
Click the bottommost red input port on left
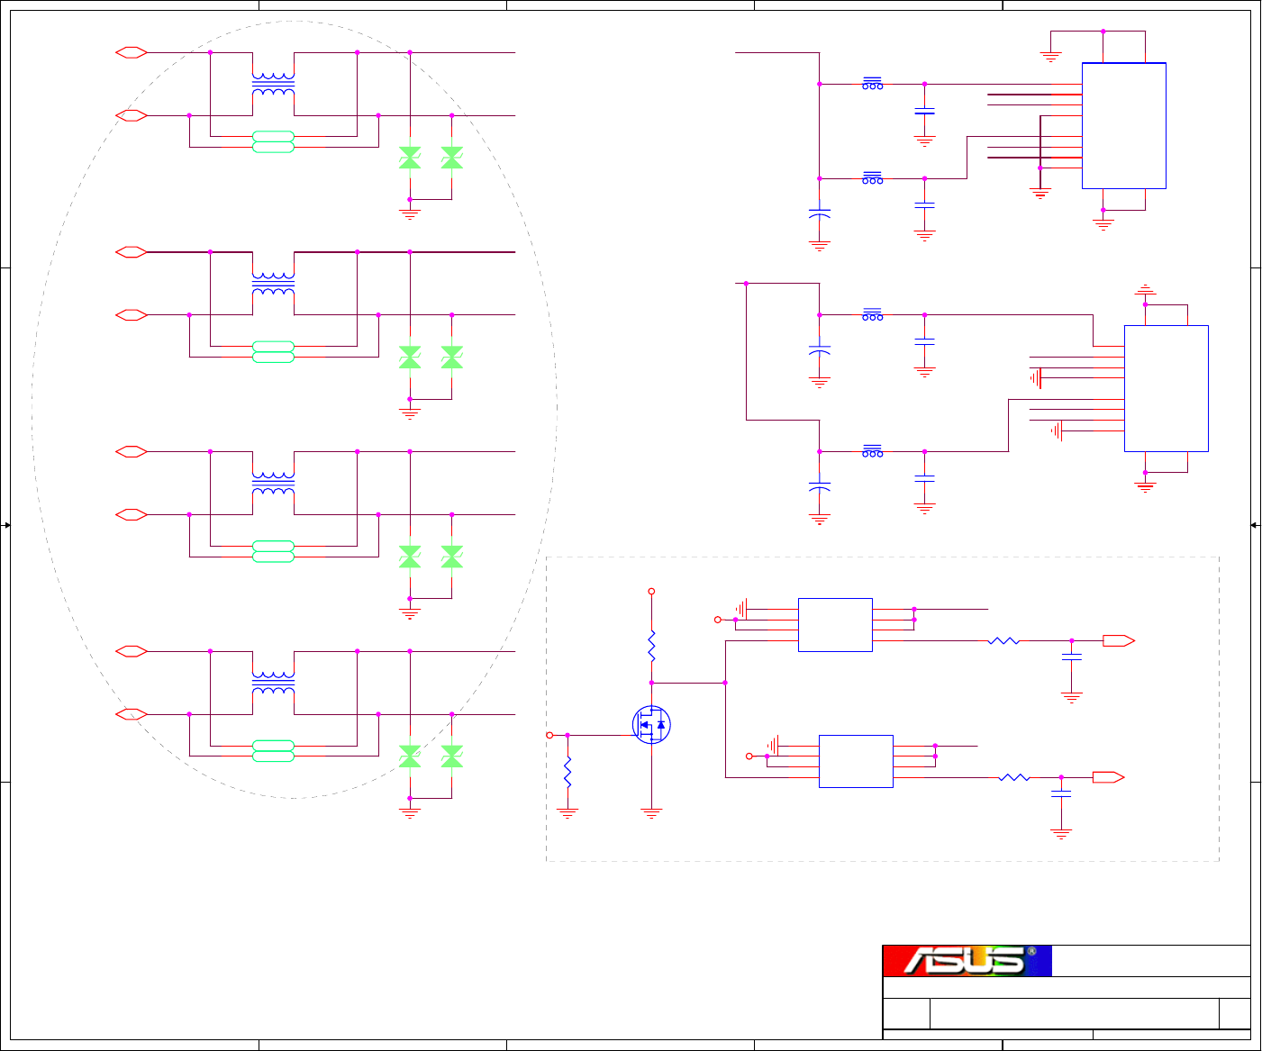(132, 714)
